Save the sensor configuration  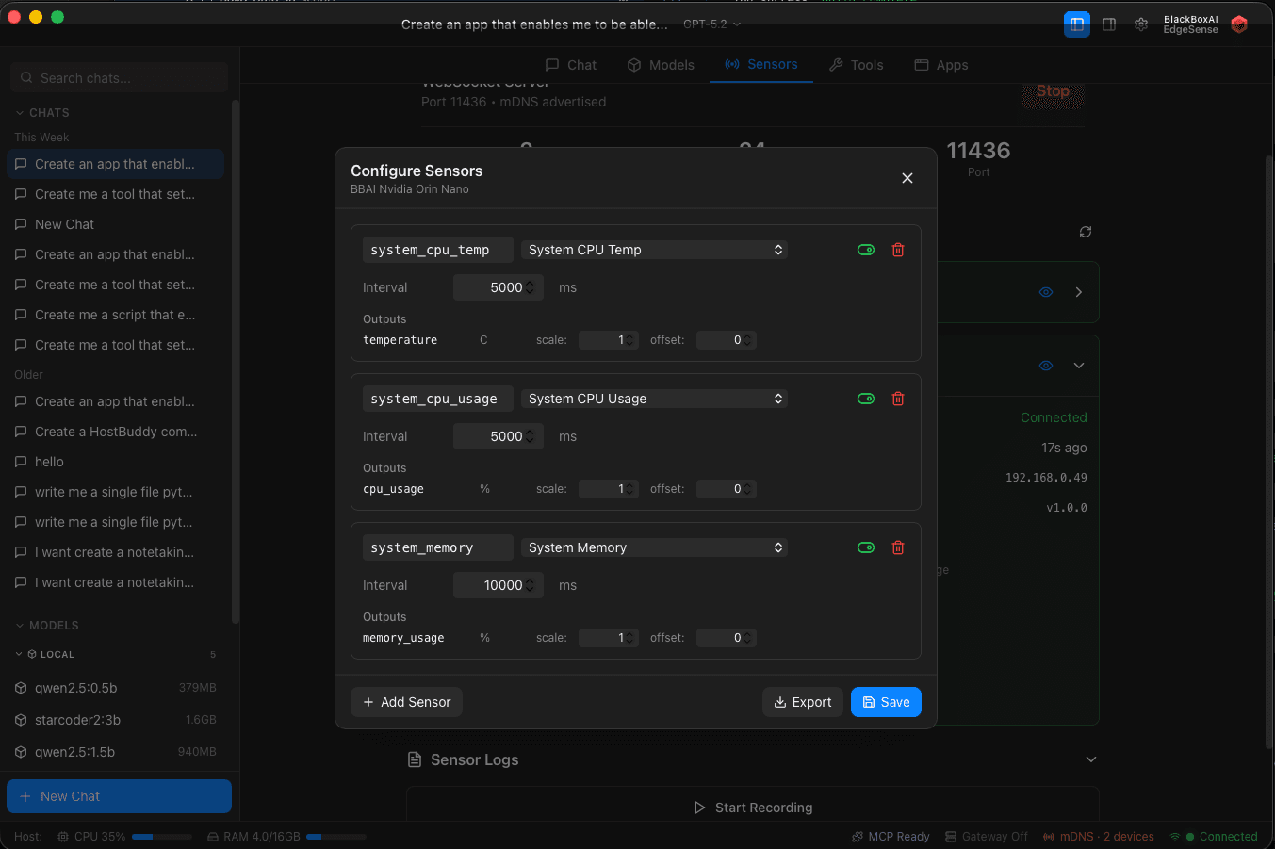click(x=886, y=702)
